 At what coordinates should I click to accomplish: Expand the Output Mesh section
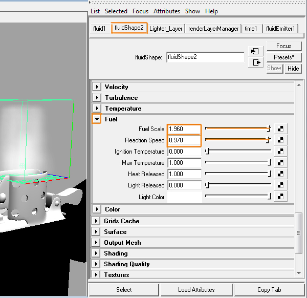tap(96, 243)
